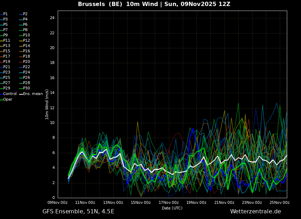Click the 10m Wind (m/s) axis title
Image resolution: width=301 pixels, height=219 pixels.
(x=47, y=104)
